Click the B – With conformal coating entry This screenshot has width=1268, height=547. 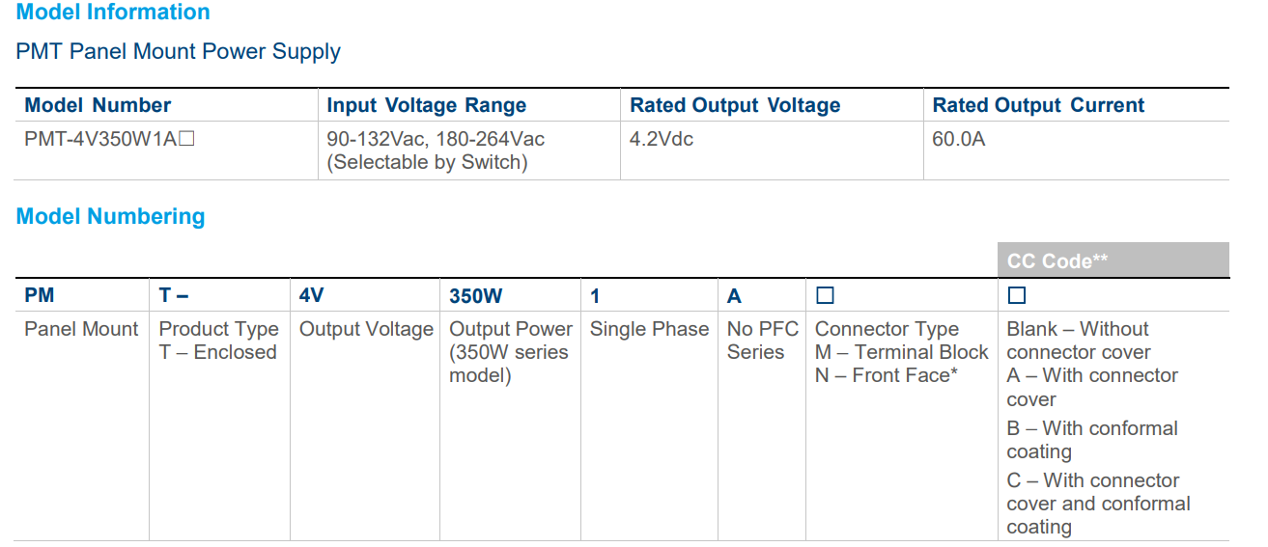[1092, 440]
